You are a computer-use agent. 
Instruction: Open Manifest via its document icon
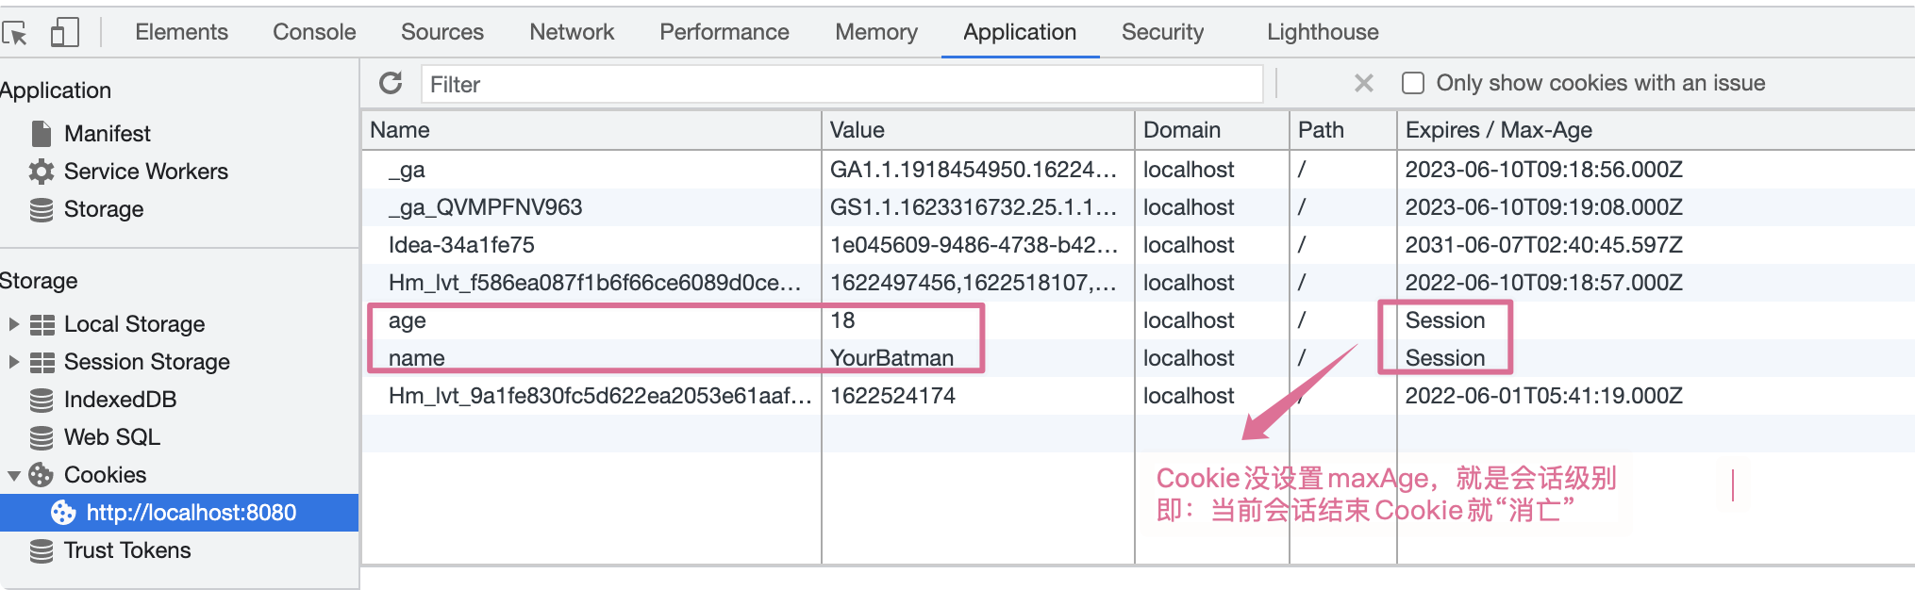click(42, 134)
